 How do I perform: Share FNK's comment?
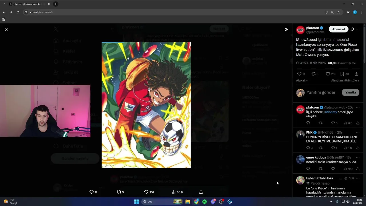358,148
